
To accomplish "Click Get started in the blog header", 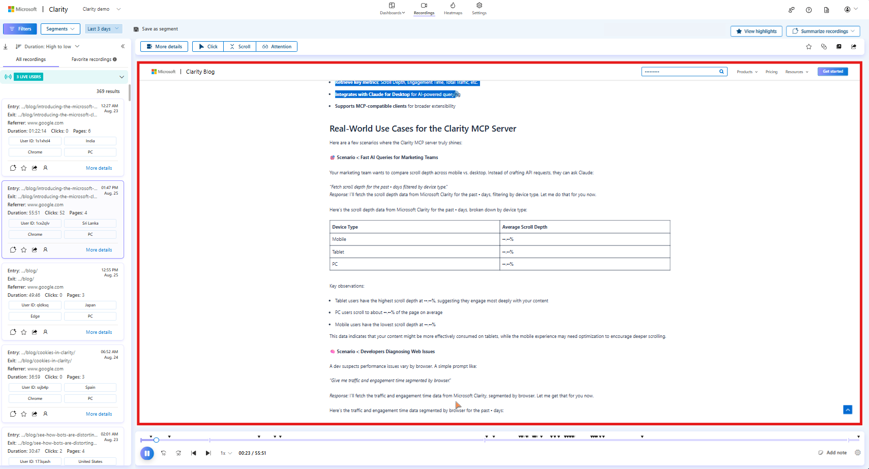I will pyautogui.click(x=833, y=72).
